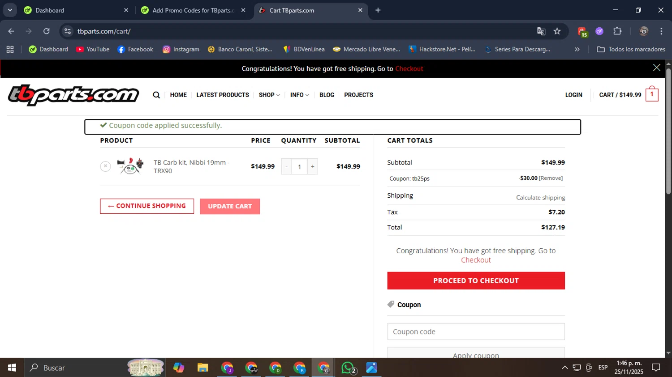Increase quantity with plus button
Image resolution: width=672 pixels, height=377 pixels.
[x=313, y=167]
